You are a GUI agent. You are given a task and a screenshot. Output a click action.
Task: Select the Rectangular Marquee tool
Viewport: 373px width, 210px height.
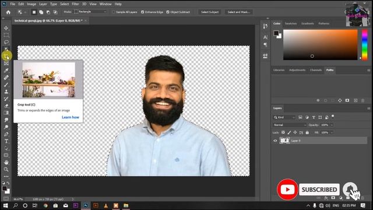6,35
